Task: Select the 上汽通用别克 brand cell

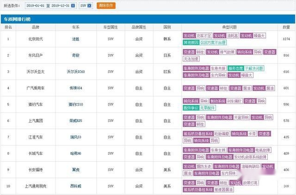Action: tap(36, 186)
